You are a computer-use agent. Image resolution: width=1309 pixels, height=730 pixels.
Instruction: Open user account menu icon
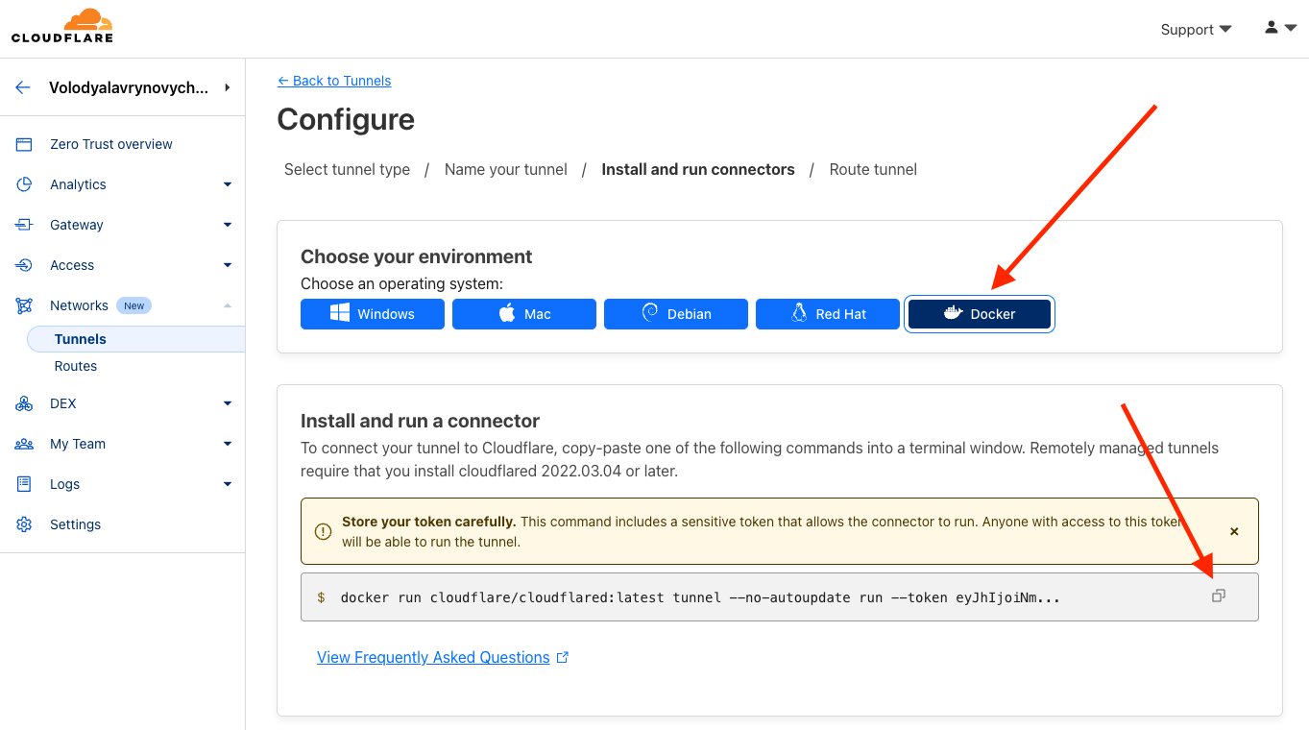coord(1280,29)
